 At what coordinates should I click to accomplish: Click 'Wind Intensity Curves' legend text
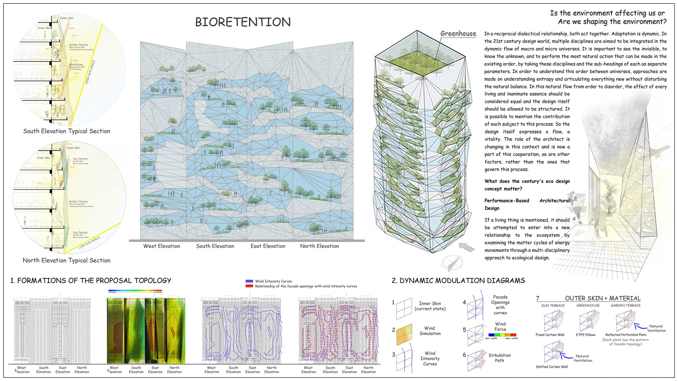click(x=274, y=282)
